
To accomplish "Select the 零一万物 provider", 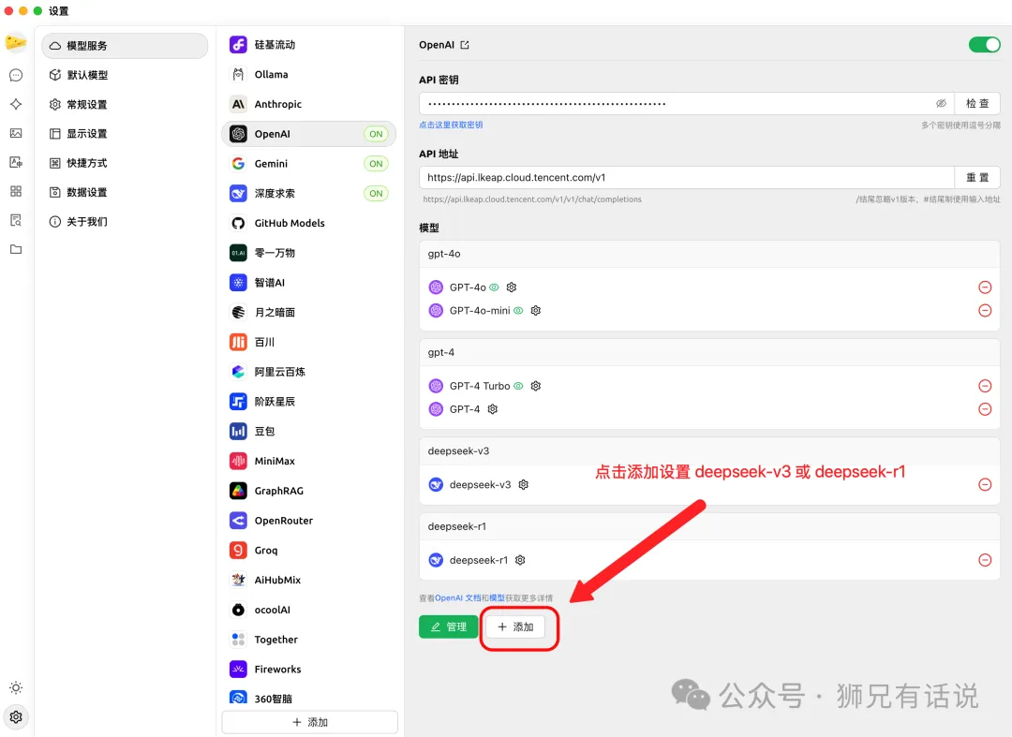I will click(308, 253).
